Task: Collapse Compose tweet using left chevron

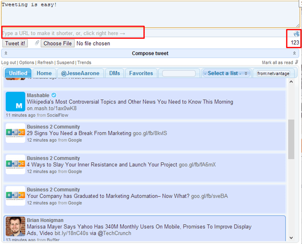Action: (x=6, y=53)
